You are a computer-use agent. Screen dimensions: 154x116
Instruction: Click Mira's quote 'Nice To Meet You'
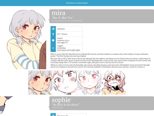pyautogui.click(x=62, y=18)
